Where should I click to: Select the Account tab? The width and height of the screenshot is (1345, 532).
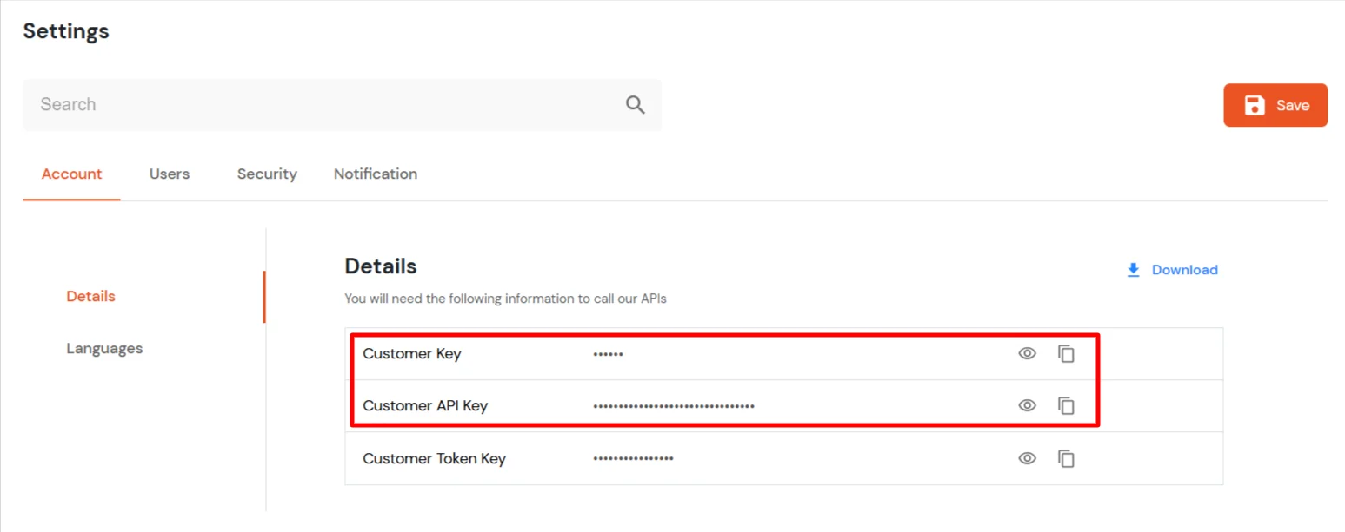pyautogui.click(x=71, y=174)
